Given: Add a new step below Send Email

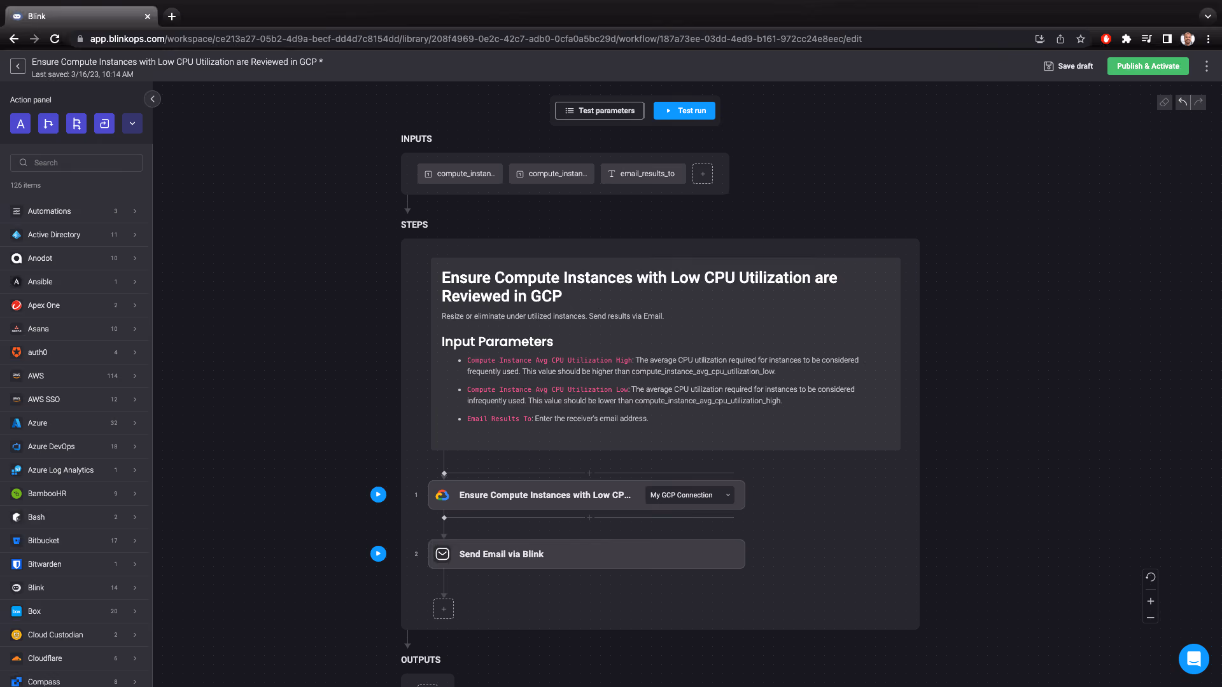Looking at the screenshot, I should (444, 609).
